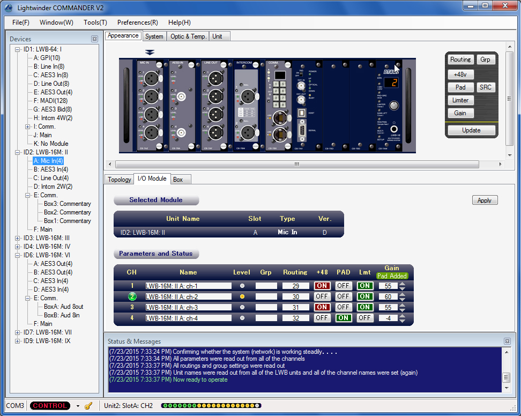Toggle PAD for channel 4

tap(343, 318)
